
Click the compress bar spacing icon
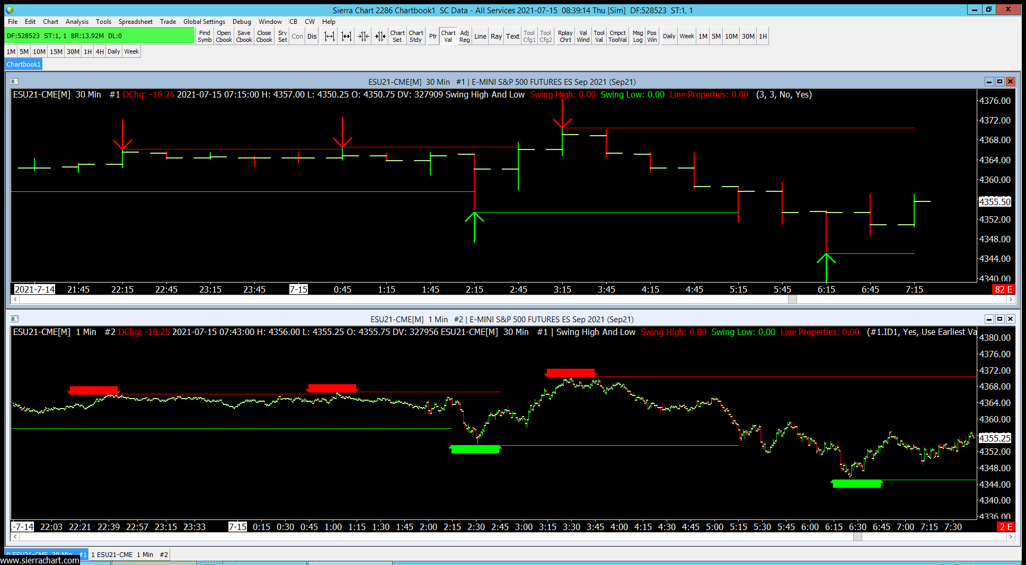pos(364,36)
